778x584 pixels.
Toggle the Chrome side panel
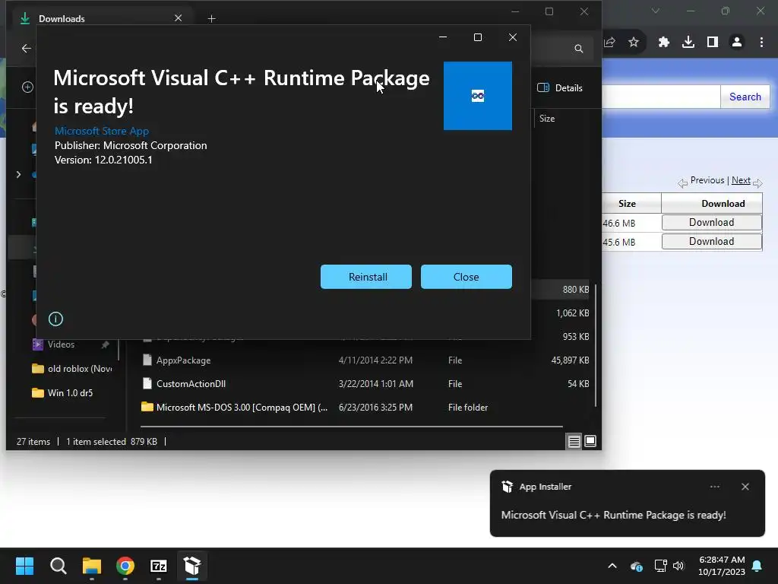713,43
